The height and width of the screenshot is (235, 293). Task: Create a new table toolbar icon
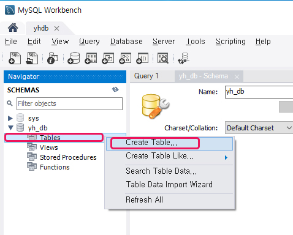[x=91, y=58]
